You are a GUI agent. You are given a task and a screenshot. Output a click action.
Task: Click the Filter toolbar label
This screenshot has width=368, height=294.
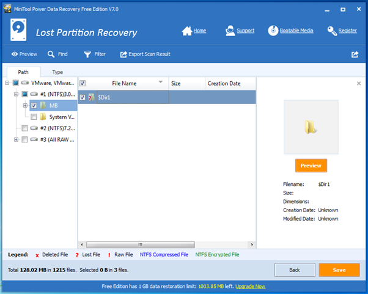100,54
